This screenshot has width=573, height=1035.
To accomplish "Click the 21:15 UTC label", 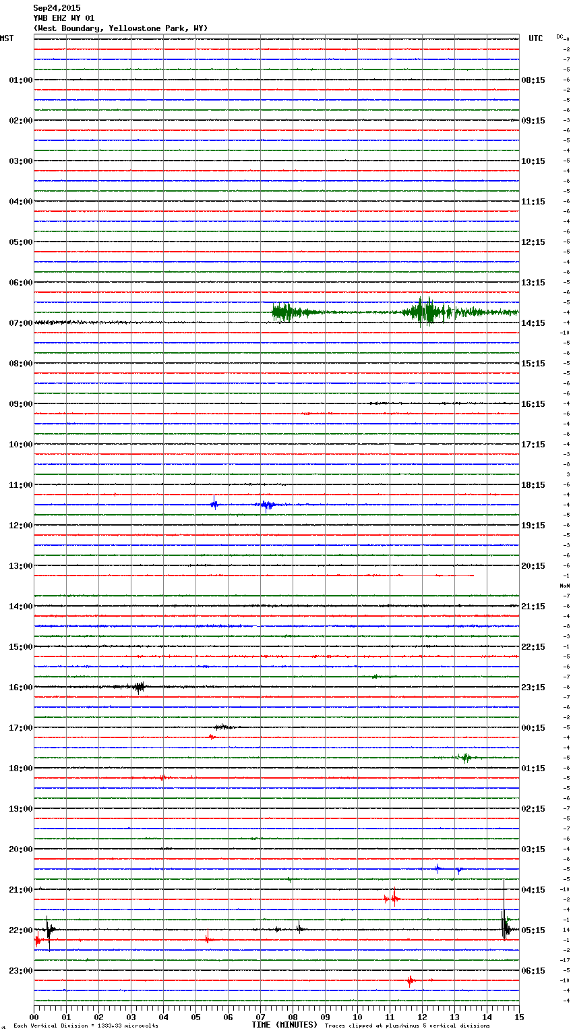I will tap(533, 607).
